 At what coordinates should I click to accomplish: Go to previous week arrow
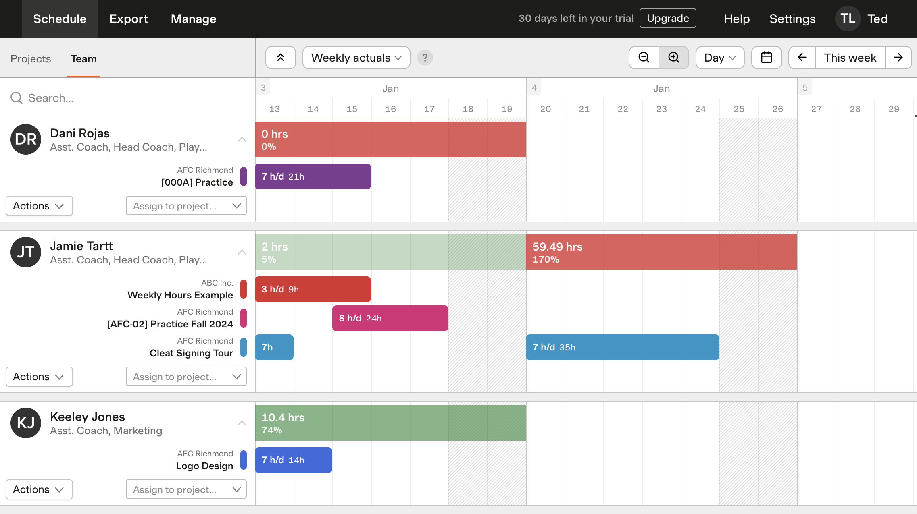tap(802, 58)
